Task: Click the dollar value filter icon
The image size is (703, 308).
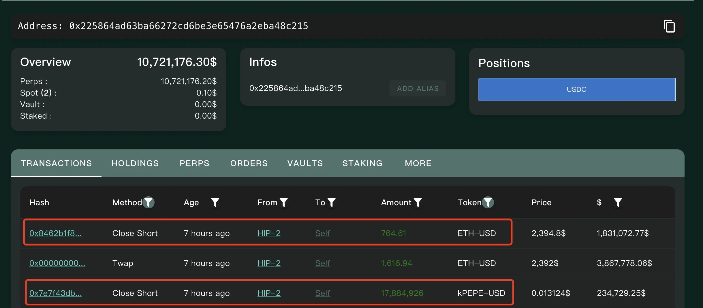Action: pyautogui.click(x=618, y=202)
